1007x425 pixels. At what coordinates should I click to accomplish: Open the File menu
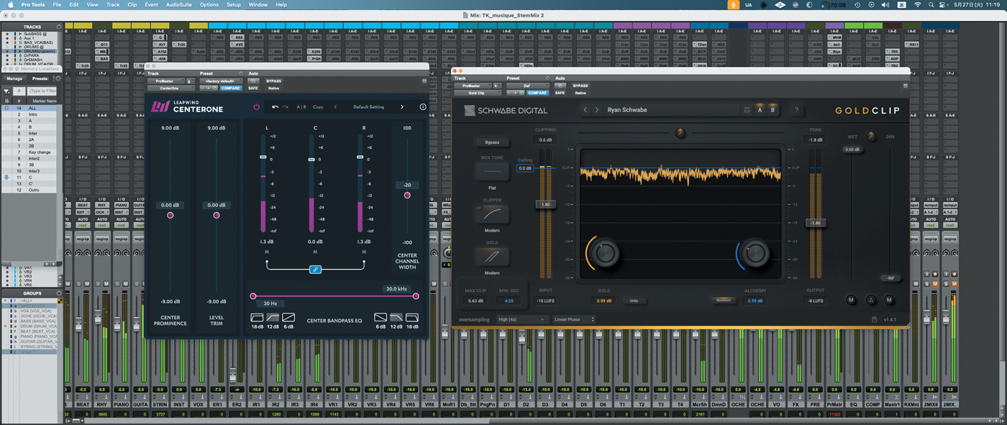click(x=57, y=4)
